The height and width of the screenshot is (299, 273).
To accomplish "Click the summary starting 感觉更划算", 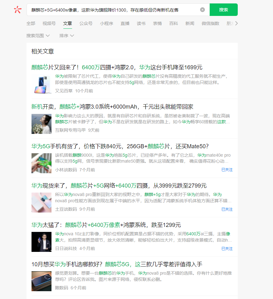I will point(143,276).
